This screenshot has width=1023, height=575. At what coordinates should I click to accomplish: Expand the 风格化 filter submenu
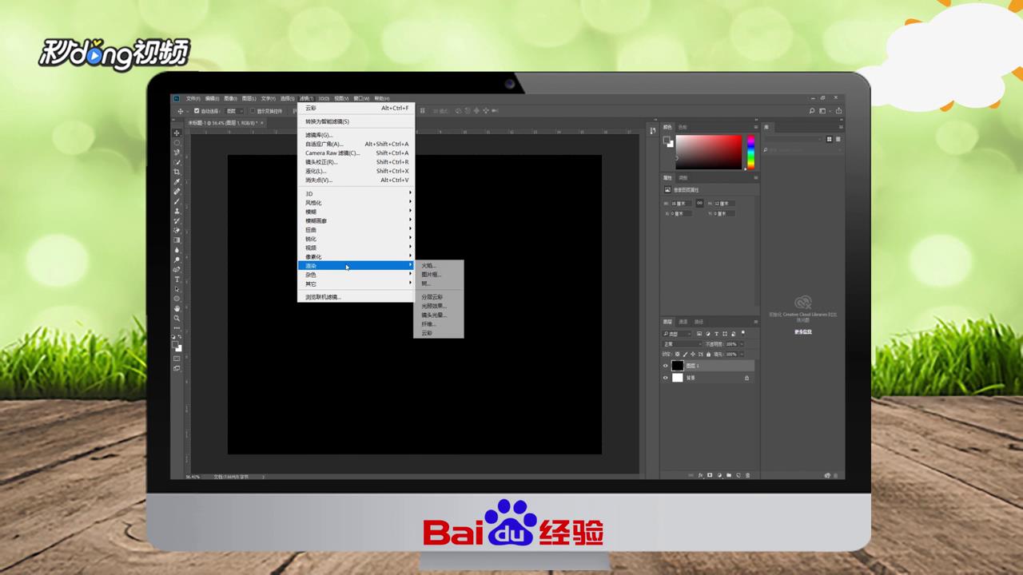click(357, 203)
